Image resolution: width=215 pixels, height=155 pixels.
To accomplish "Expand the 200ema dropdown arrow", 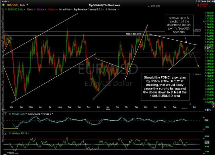I will click(57, 9).
